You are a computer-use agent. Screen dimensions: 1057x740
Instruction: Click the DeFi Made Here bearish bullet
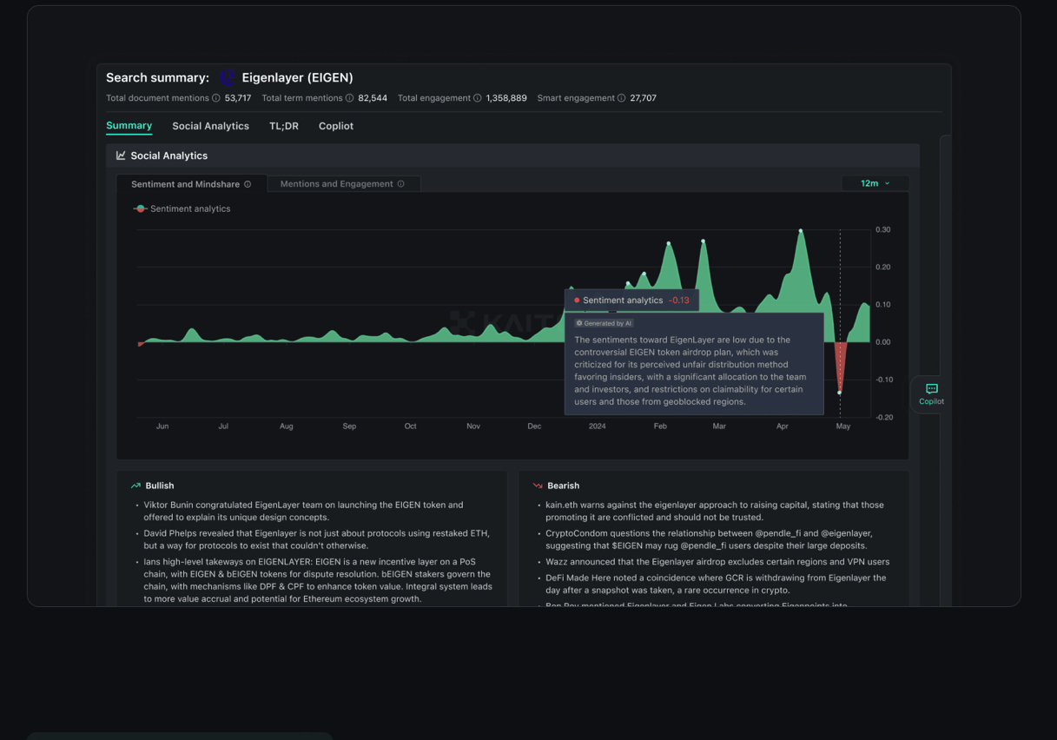[716, 584]
